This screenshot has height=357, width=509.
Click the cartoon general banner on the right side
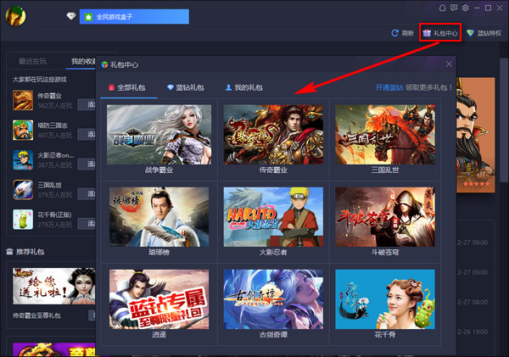476,135
